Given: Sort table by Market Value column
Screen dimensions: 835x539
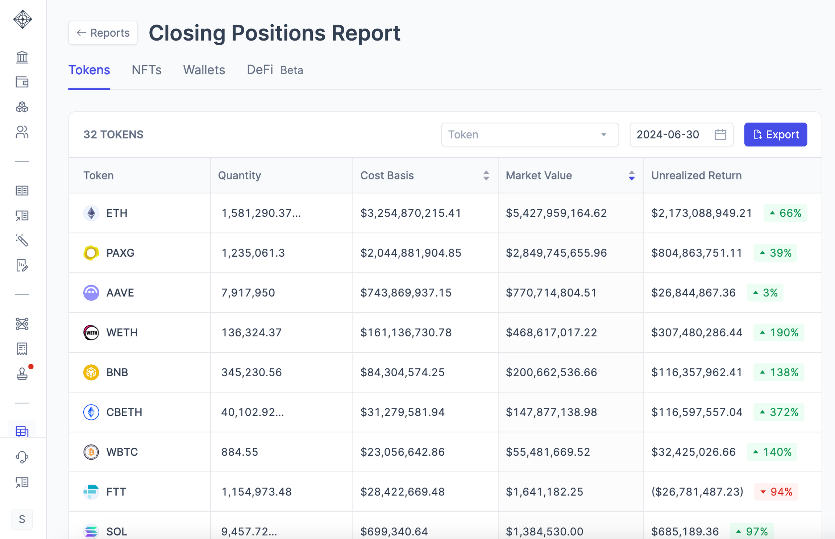Looking at the screenshot, I should tap(631, 175).
